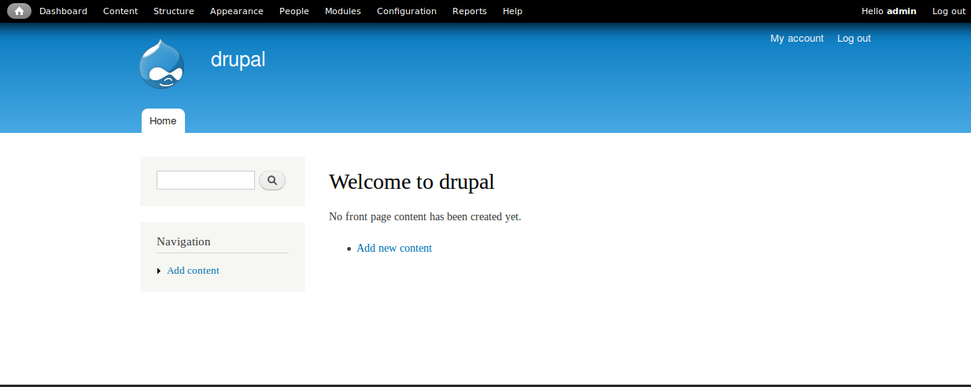
Task: Open Help from the admin toolbar
Action: [512, 11]
